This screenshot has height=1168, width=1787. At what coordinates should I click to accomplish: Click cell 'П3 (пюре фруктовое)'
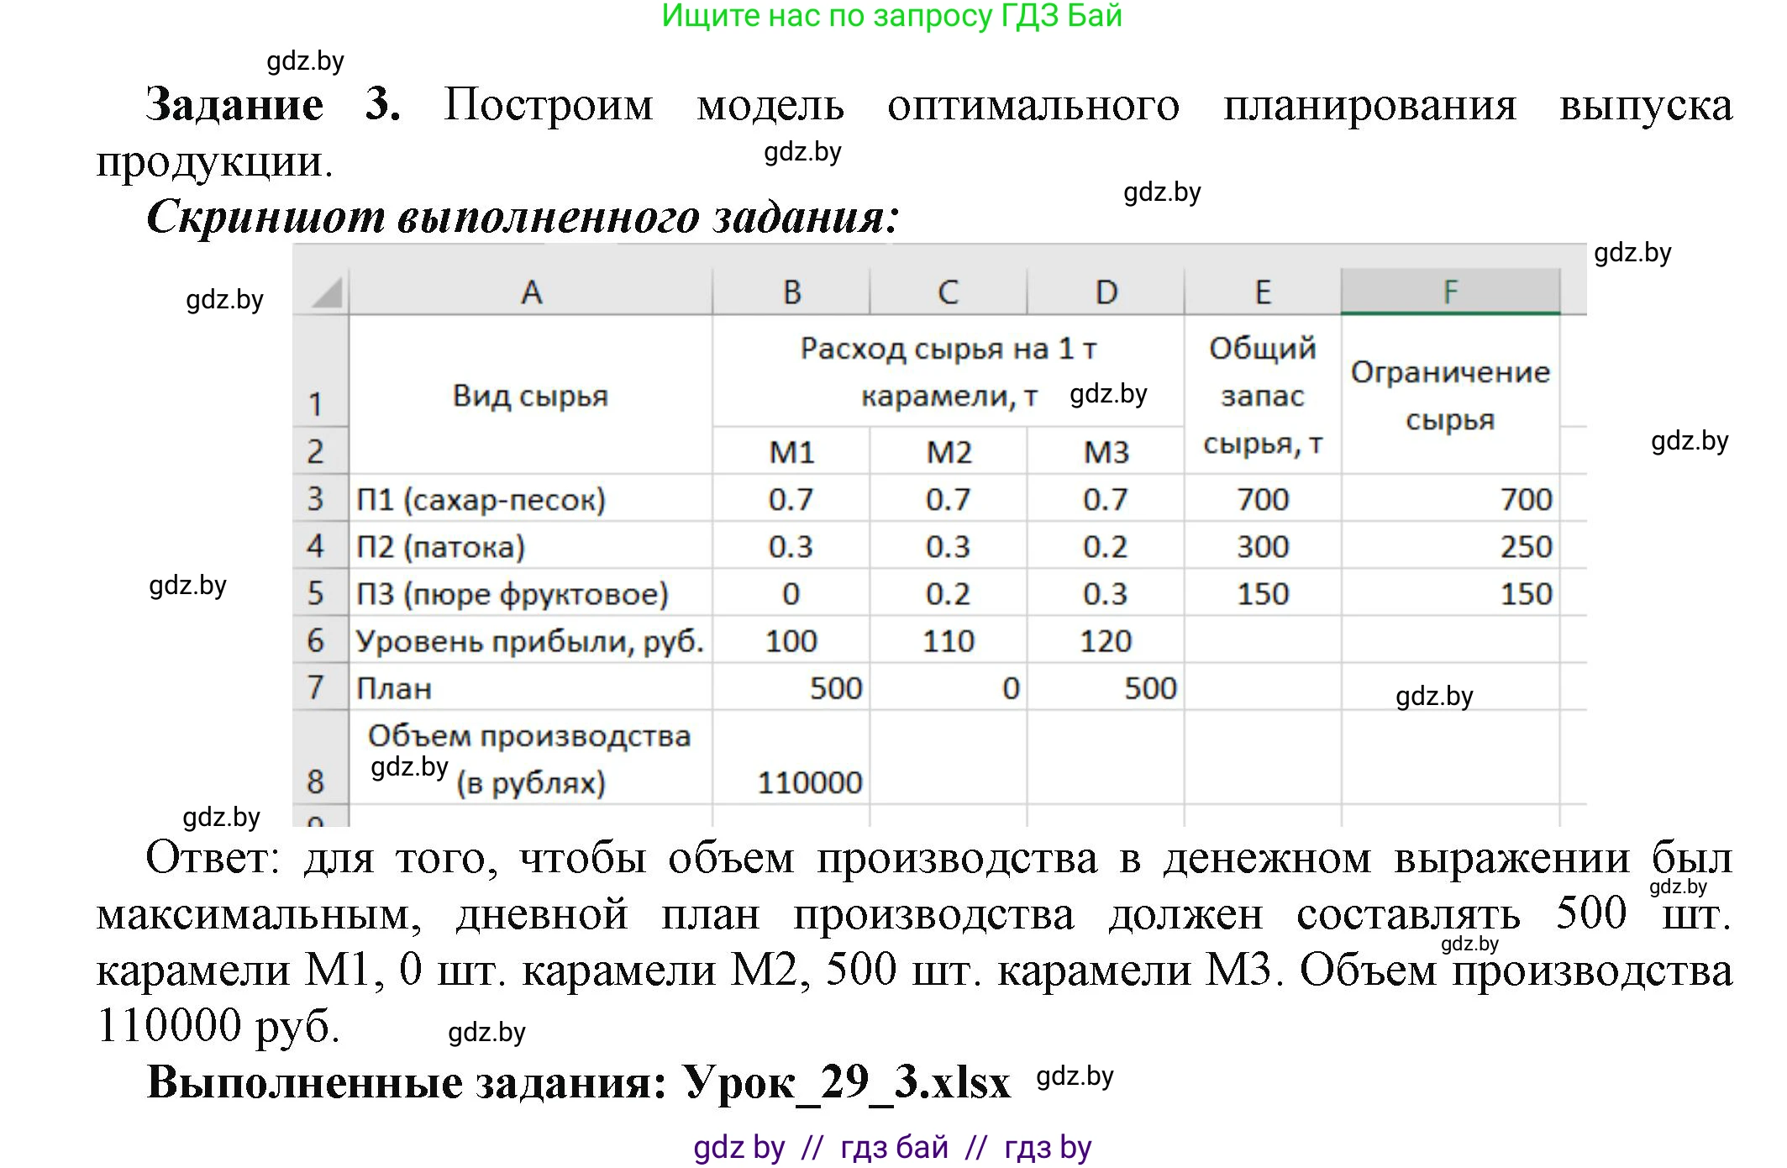531,592
